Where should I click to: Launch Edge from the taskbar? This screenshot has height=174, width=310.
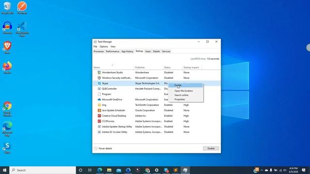pos(100,170)
